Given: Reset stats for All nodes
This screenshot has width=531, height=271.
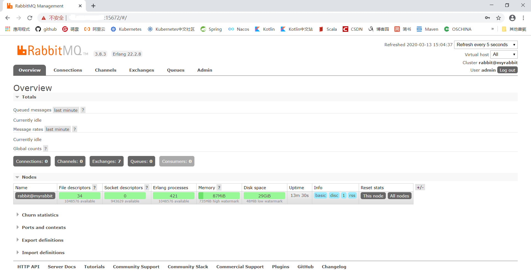Looking at the screenshot, I should click(x=399, y=196).
